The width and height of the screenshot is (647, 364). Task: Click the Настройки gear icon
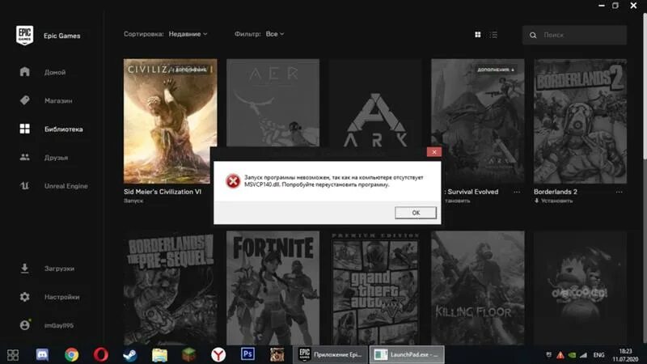point(25,297)
